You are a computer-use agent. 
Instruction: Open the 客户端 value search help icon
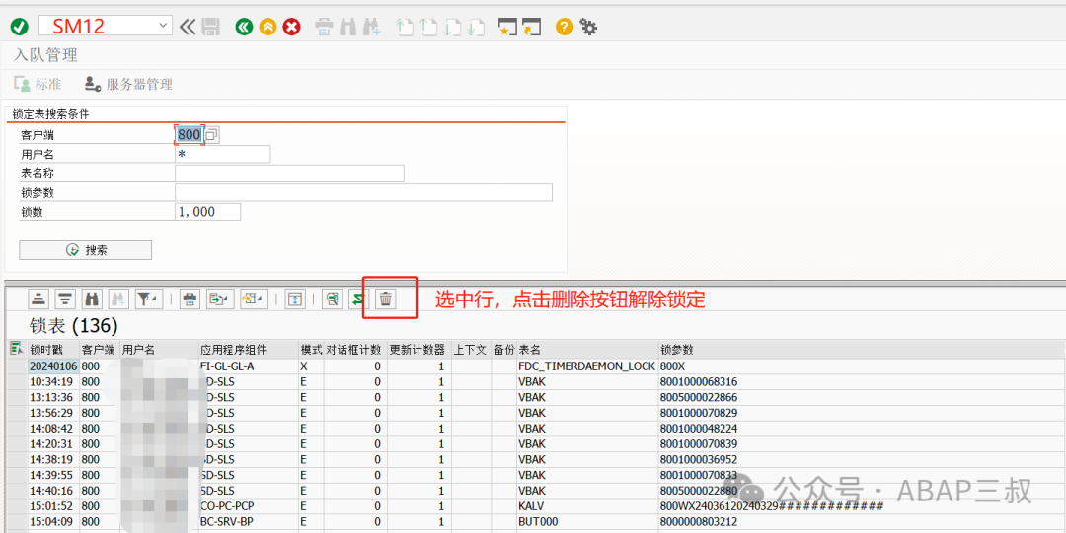pyautogui.click(x=212, y=135)
